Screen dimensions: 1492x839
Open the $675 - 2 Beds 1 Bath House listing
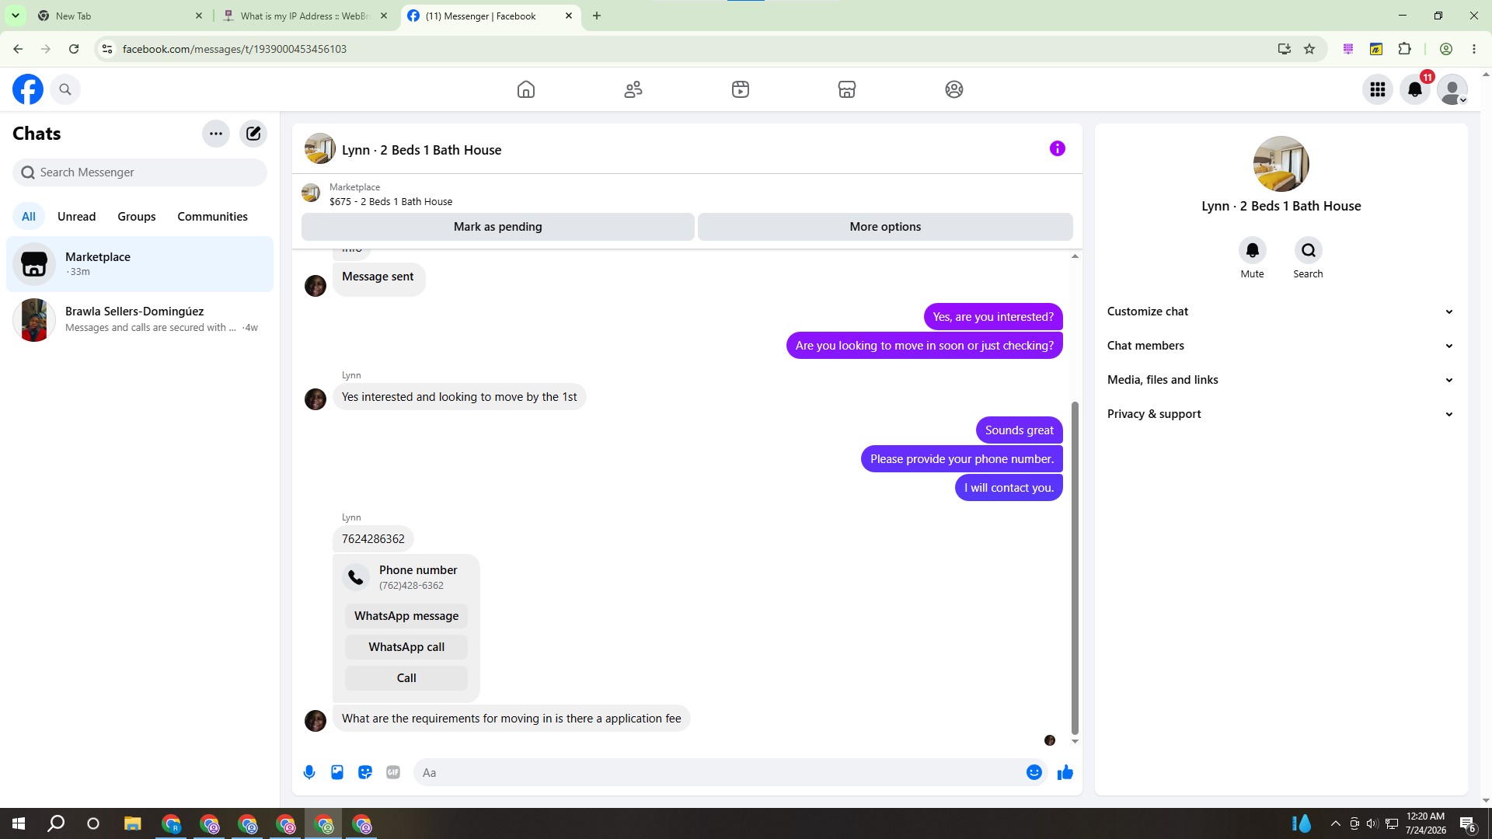tap(391, 202)
